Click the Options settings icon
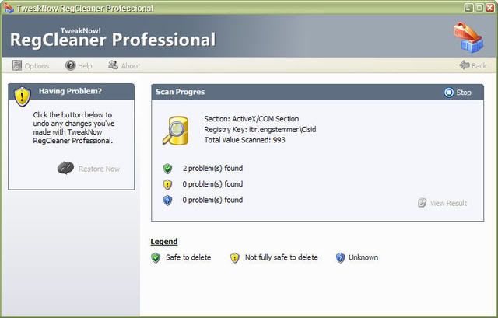 pos(17,65)
